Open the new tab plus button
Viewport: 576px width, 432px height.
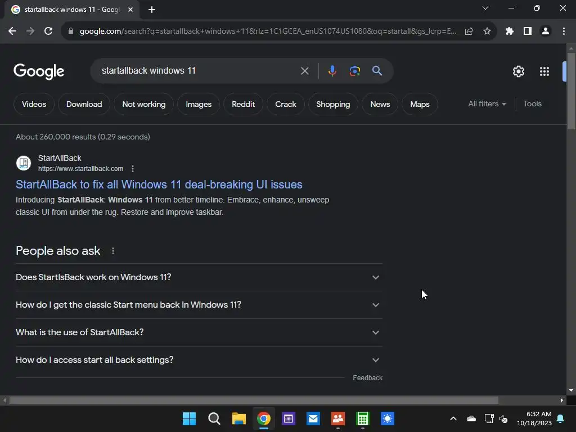(x=152, y=10)
